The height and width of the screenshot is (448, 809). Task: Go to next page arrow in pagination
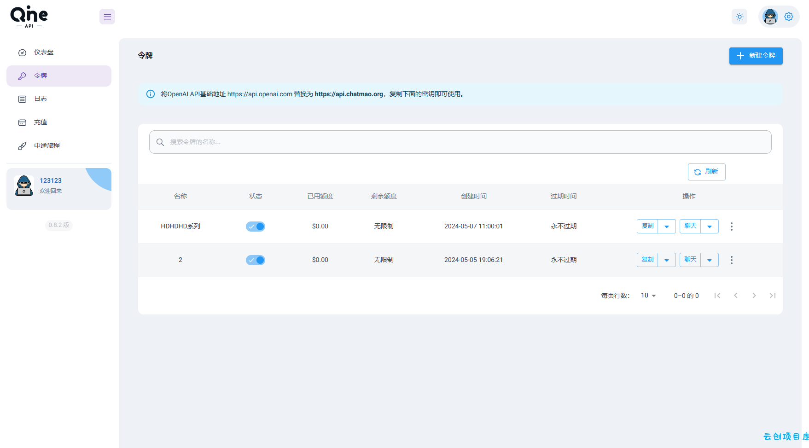click(754, 296)
